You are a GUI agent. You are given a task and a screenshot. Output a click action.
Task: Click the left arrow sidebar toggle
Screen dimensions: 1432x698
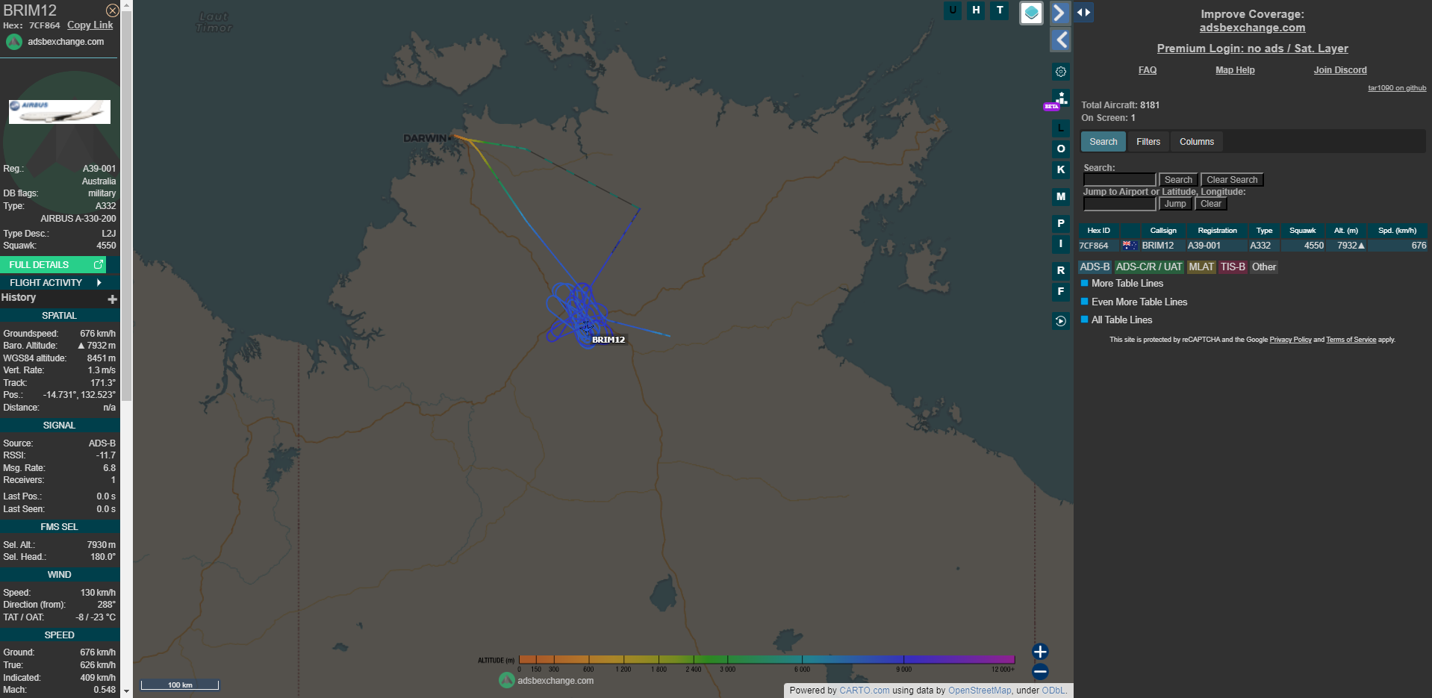1061,40
